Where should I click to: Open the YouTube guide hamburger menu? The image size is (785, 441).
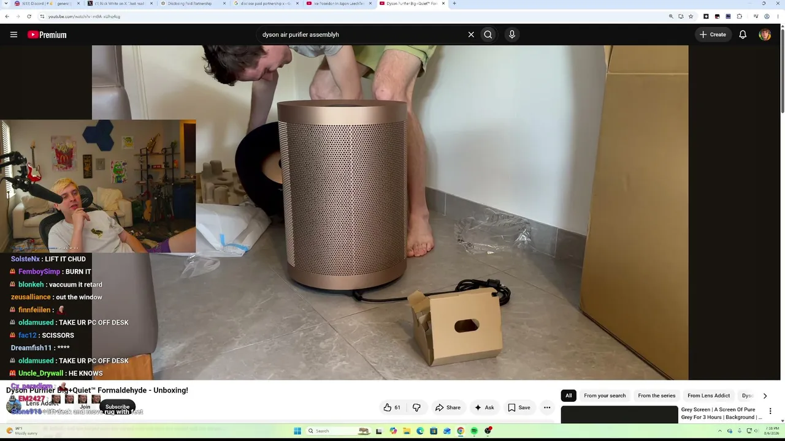(x=13, y=35)
